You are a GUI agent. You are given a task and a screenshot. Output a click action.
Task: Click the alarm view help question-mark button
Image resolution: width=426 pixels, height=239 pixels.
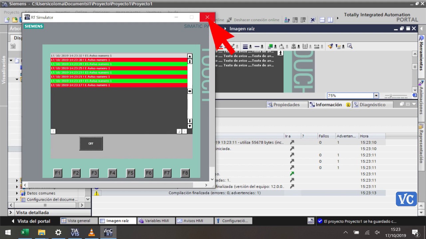click(53, 131)
